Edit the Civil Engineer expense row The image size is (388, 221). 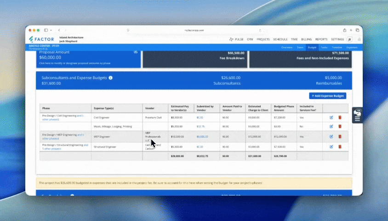(x=331, y=117)
